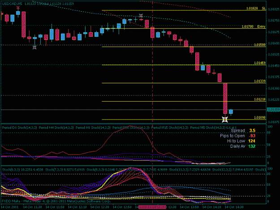Screen dimensions: 280x210
Task: Select the 1.01459 target line label
Action: [260, 63]
